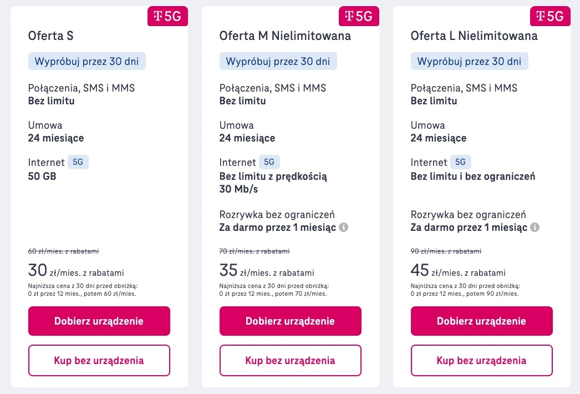Click 'Dobierz urządzenie' for Oferta S
The height and width of the screenshot is (394, 580).
coord(99,321)
